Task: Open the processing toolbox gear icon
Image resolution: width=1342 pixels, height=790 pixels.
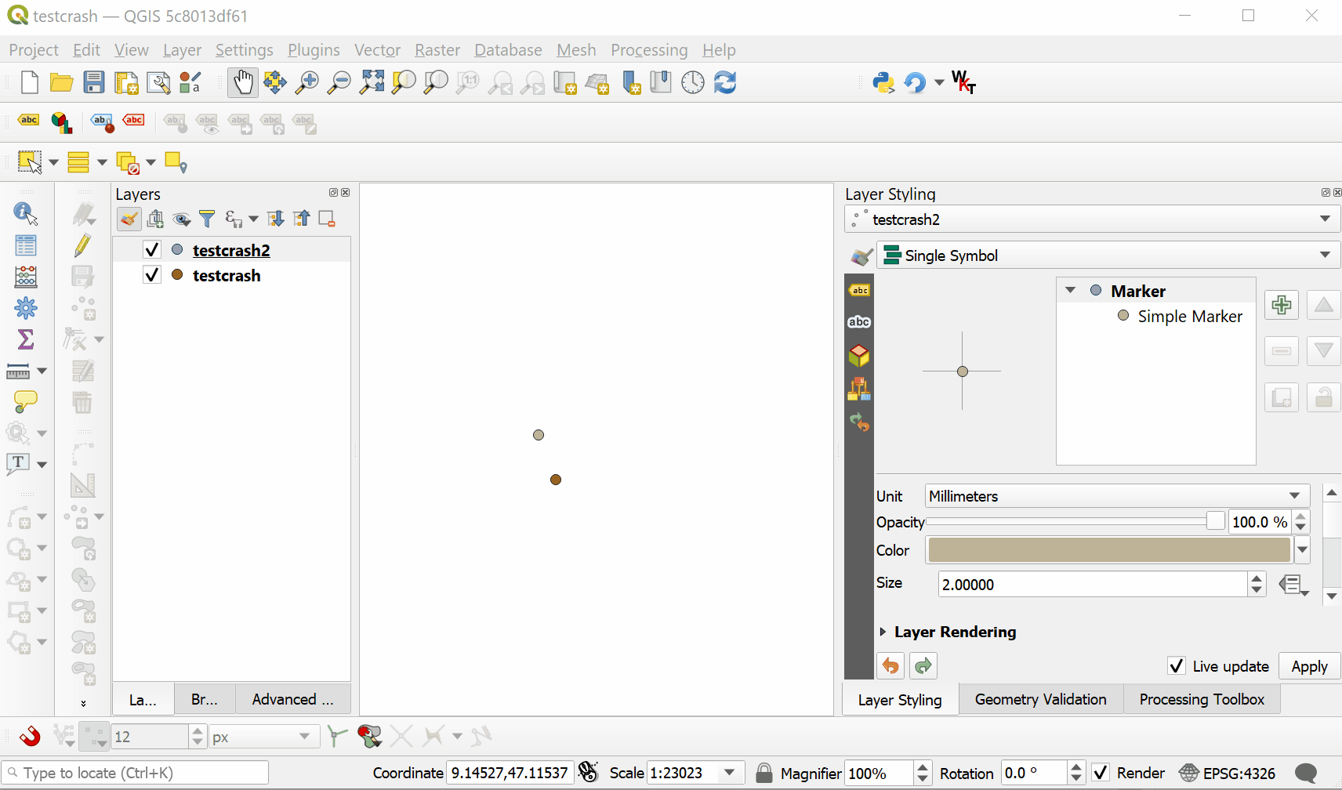Action: (26, 308)
